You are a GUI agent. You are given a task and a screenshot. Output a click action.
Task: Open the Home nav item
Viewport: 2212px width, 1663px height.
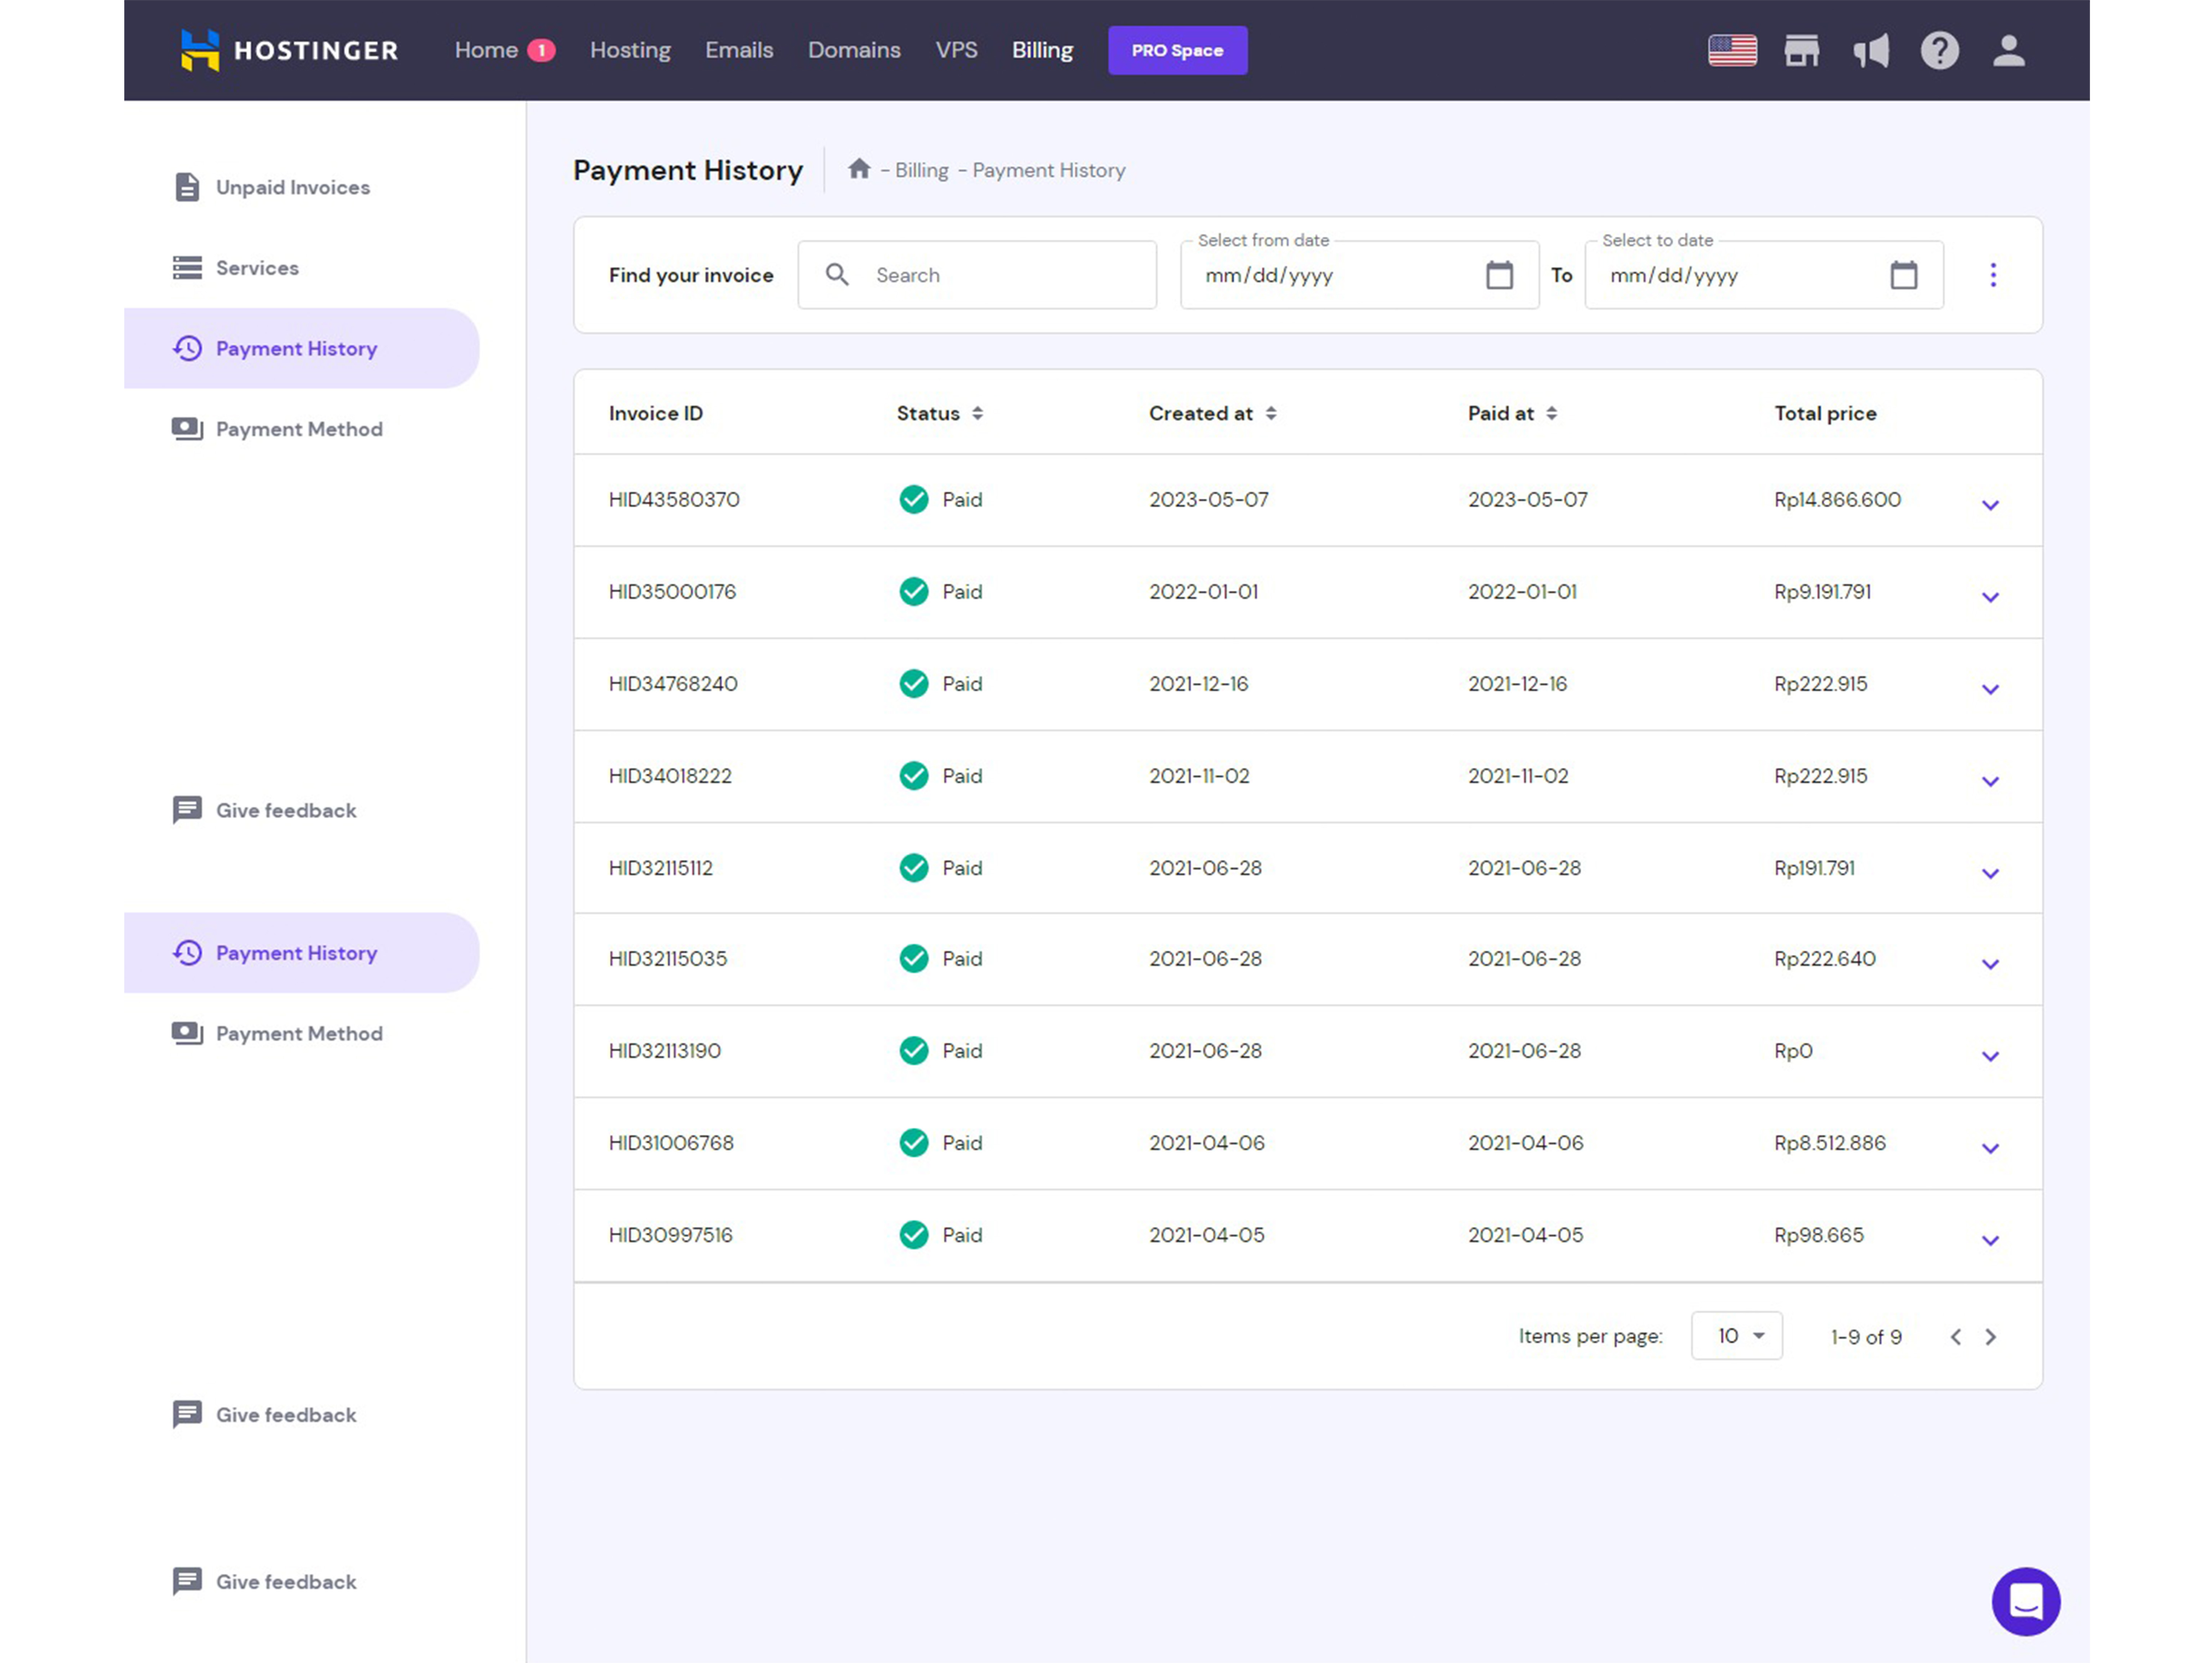(x=486, y=50)
